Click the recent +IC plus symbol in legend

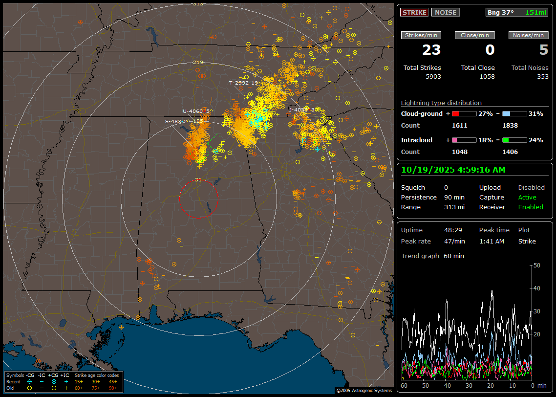tap(66, 381)
